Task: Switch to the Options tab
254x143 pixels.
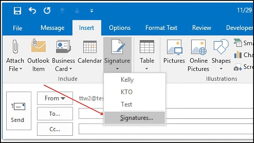Action: pyautogui.click(x=120, y=28)
